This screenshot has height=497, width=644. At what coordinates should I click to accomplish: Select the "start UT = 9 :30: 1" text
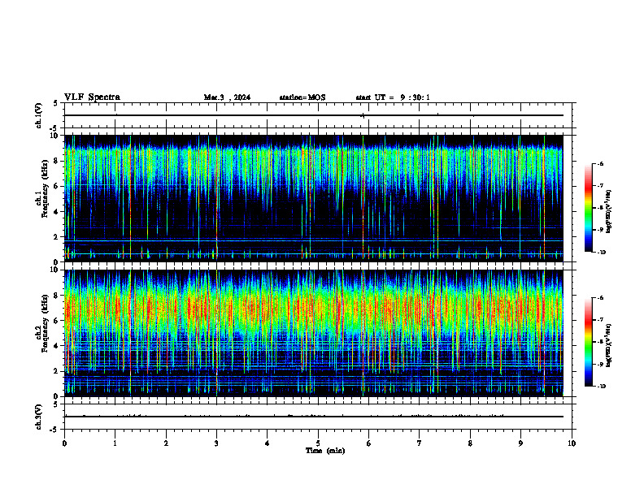(x=393, y=97)
